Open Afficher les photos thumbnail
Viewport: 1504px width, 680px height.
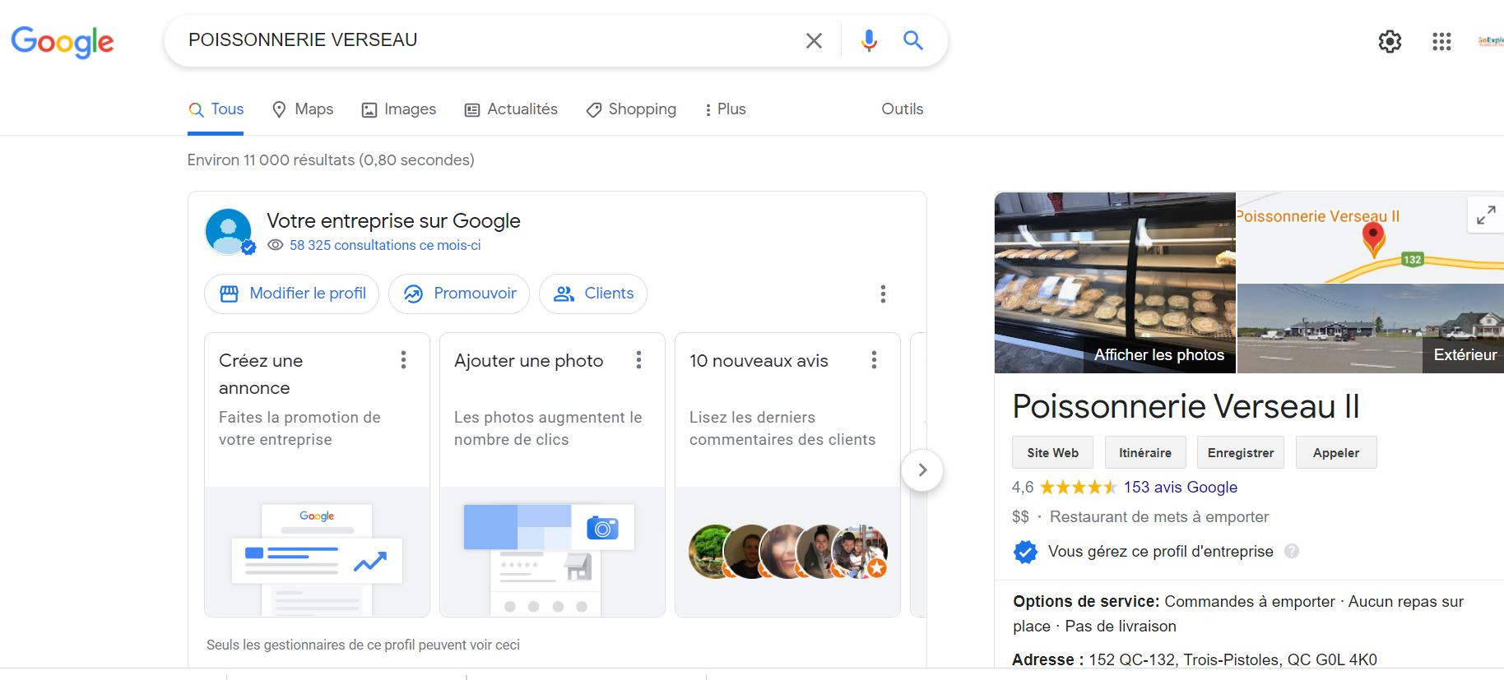click(1115, 283)
